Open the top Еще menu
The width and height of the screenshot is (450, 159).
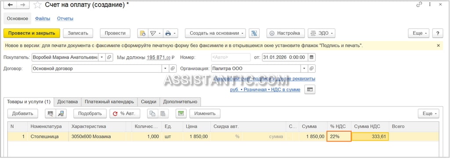click(419, 33)
